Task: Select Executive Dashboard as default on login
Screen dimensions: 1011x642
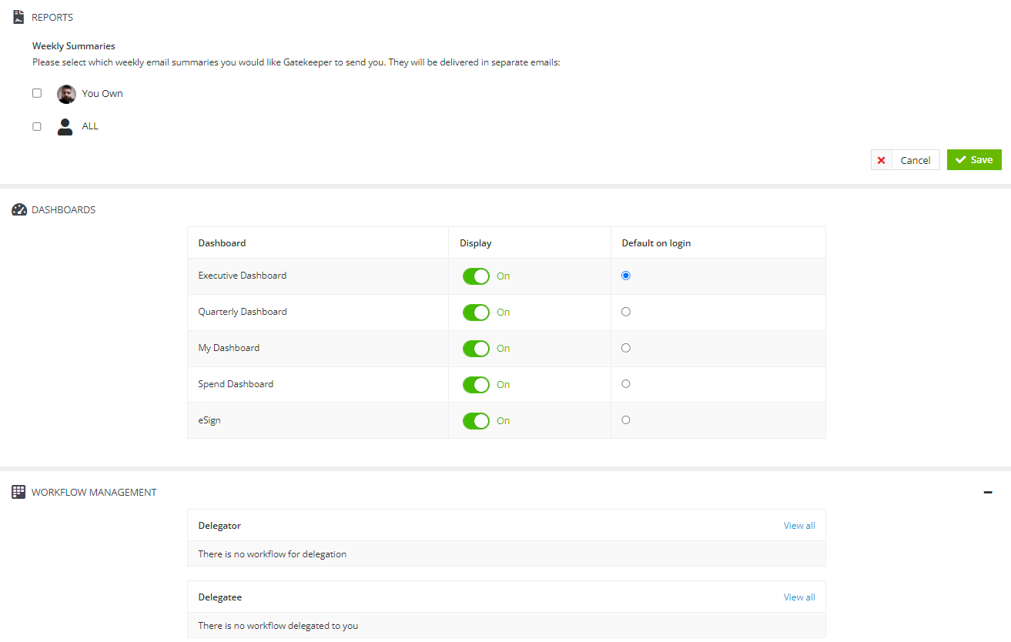Action: pos(626,276)
